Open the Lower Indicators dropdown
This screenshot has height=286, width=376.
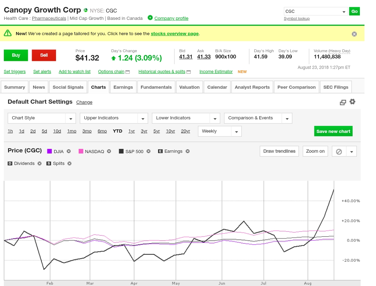coord(186,118)
